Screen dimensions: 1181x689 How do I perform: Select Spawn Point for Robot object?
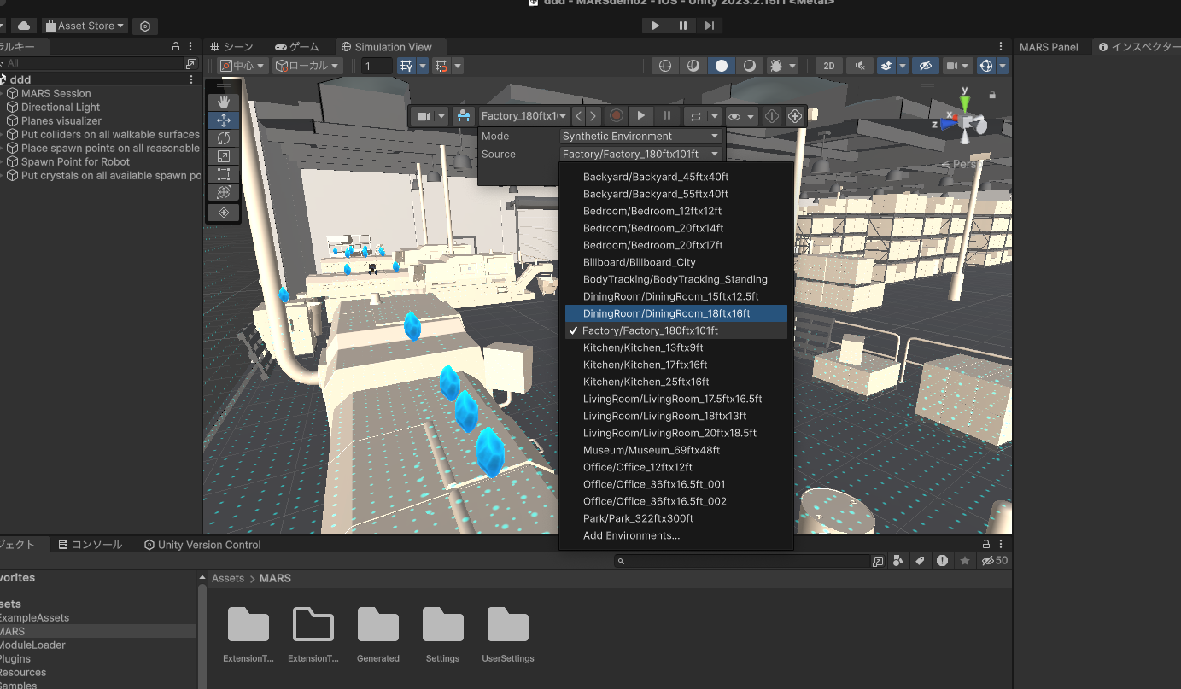point(75,162)
